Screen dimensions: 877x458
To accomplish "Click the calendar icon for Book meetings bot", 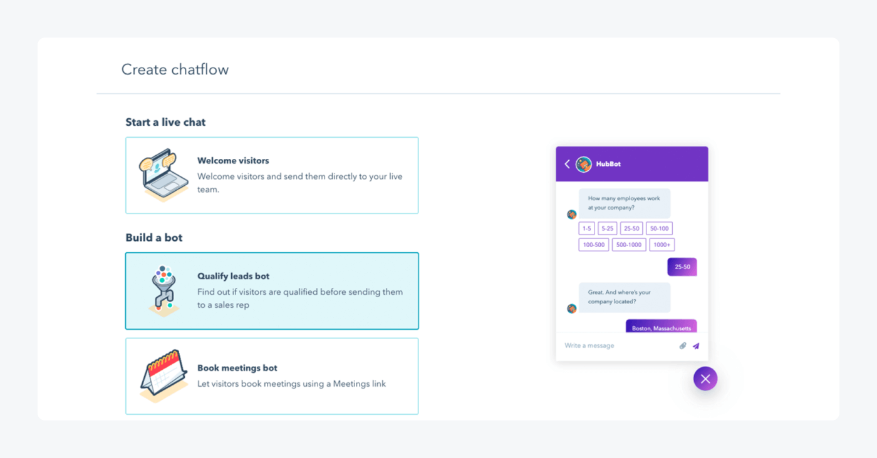I will coord(163,376).
